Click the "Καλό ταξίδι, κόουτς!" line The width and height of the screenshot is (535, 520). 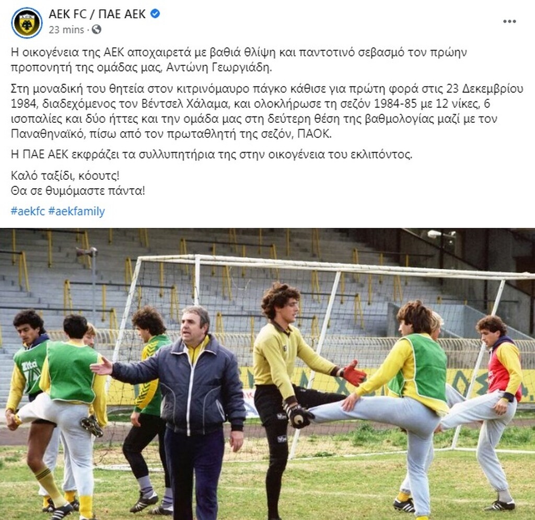coord(65,176)
